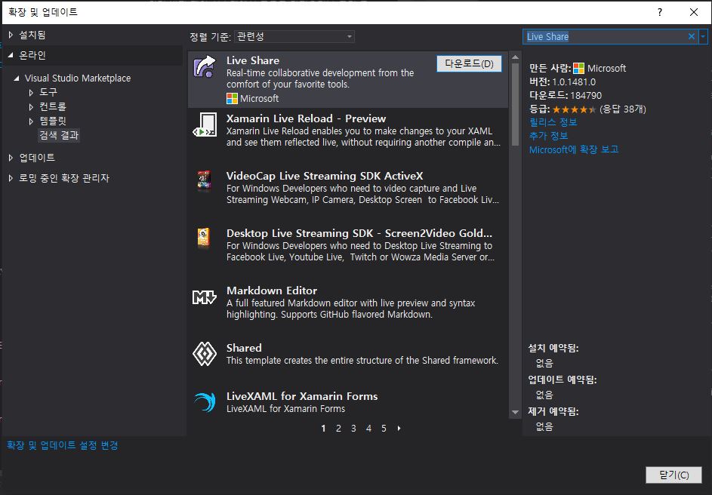Click the 업데이트 예약됨 label
This screenshot has height=495, width=712.
563,380
